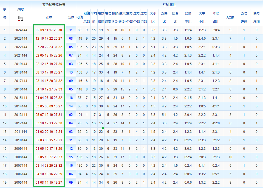Select red balls 02 05 10 27 29 33
The image size is (263, 188).
(49, 157)
